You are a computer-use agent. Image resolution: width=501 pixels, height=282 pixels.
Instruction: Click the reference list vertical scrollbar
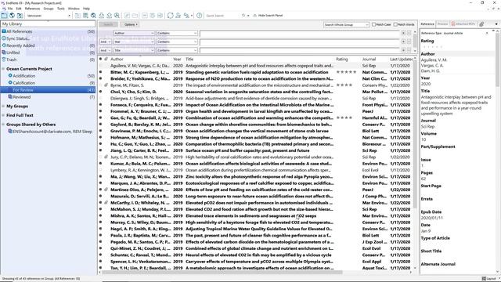pyautogui.click(x=415, y=134)
